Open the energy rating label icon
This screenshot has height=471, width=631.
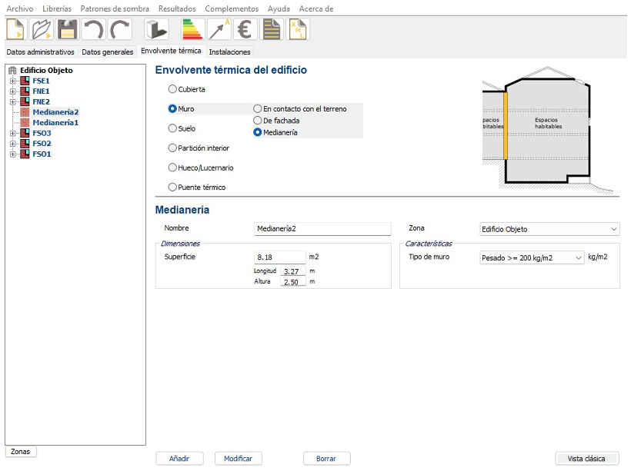click(192, 30)
